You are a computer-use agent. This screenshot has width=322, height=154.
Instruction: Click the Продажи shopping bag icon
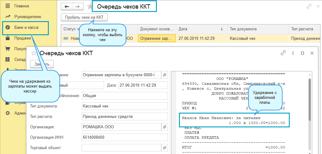(8, 38)
